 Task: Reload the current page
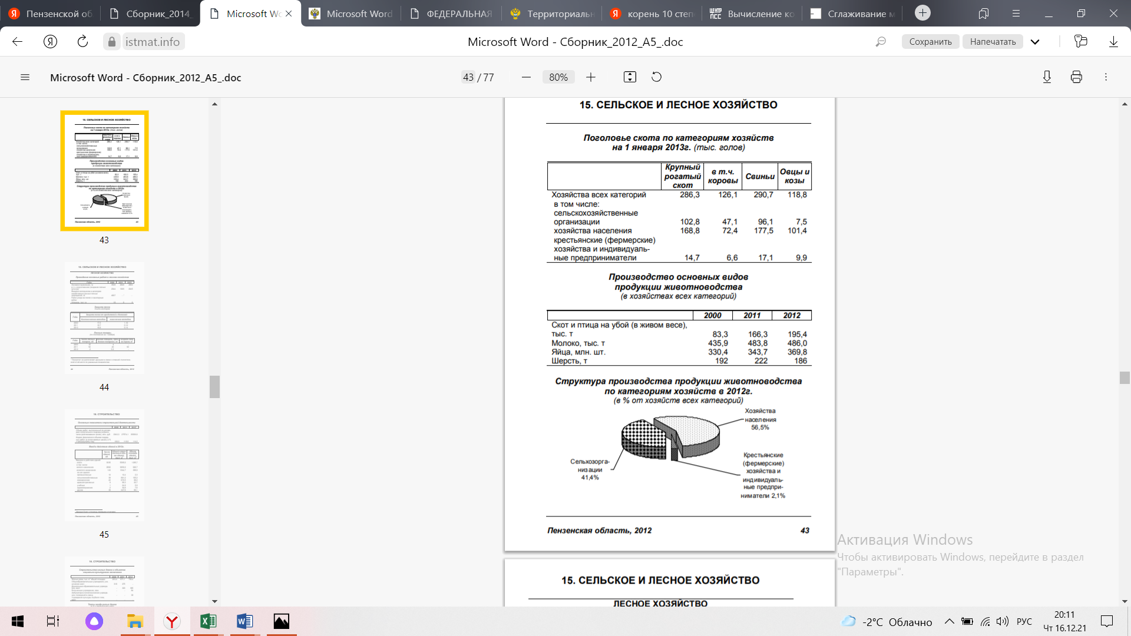[x=82, y=42]
